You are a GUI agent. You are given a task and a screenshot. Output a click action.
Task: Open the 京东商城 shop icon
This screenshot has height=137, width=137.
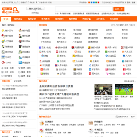point(57,52)
